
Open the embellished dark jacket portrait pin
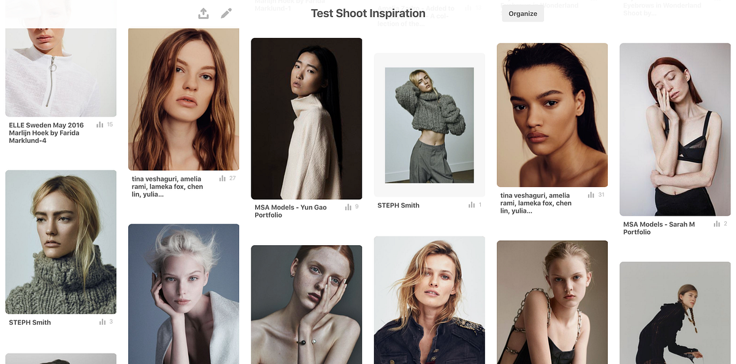point(429,300)
